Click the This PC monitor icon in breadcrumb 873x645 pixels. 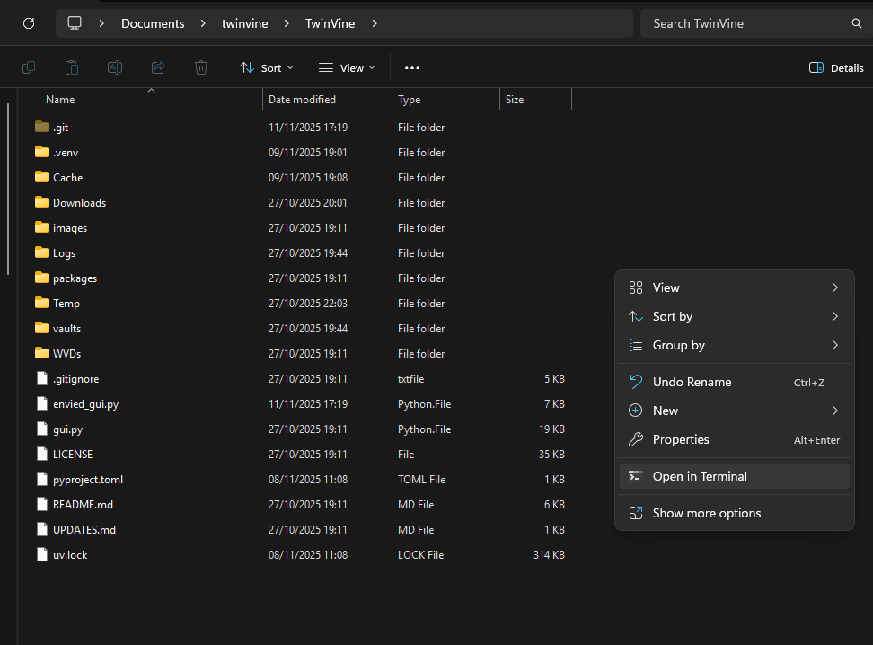pos(75,23)
